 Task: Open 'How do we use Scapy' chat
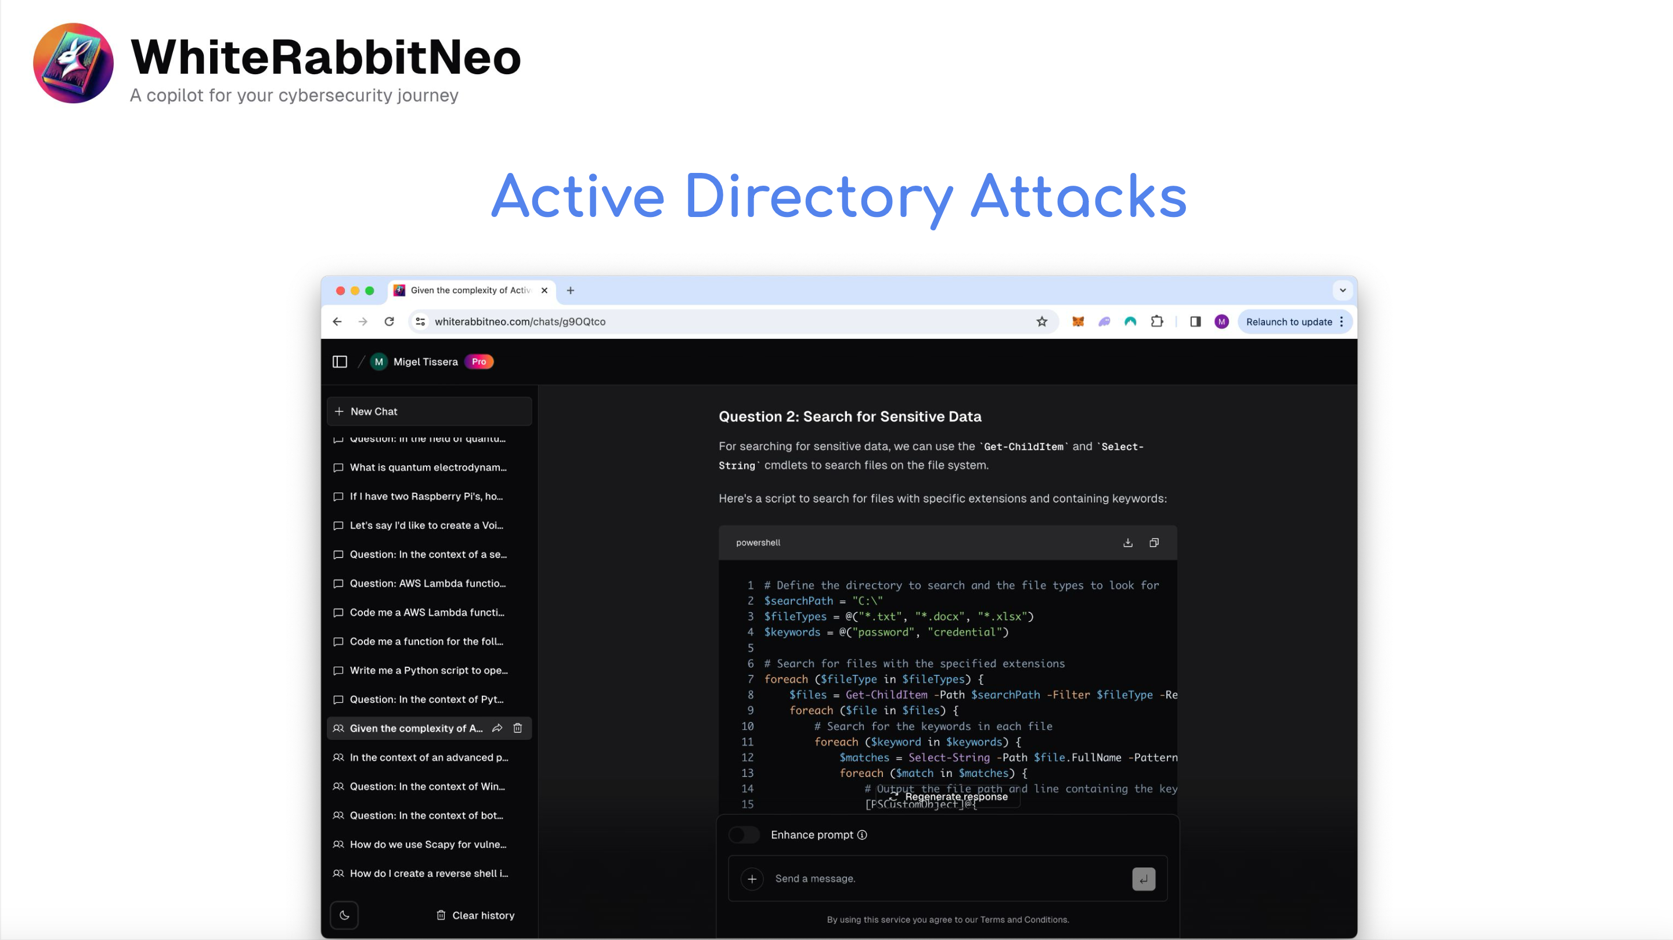point(427,844)
